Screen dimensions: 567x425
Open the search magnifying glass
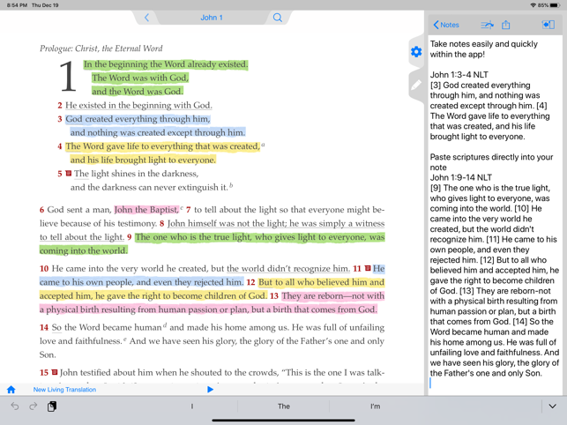click(277, 18)
